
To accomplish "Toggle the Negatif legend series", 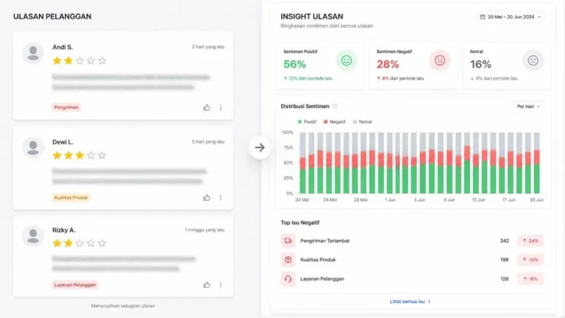I will pyautogui.click(x=335, y=122).
